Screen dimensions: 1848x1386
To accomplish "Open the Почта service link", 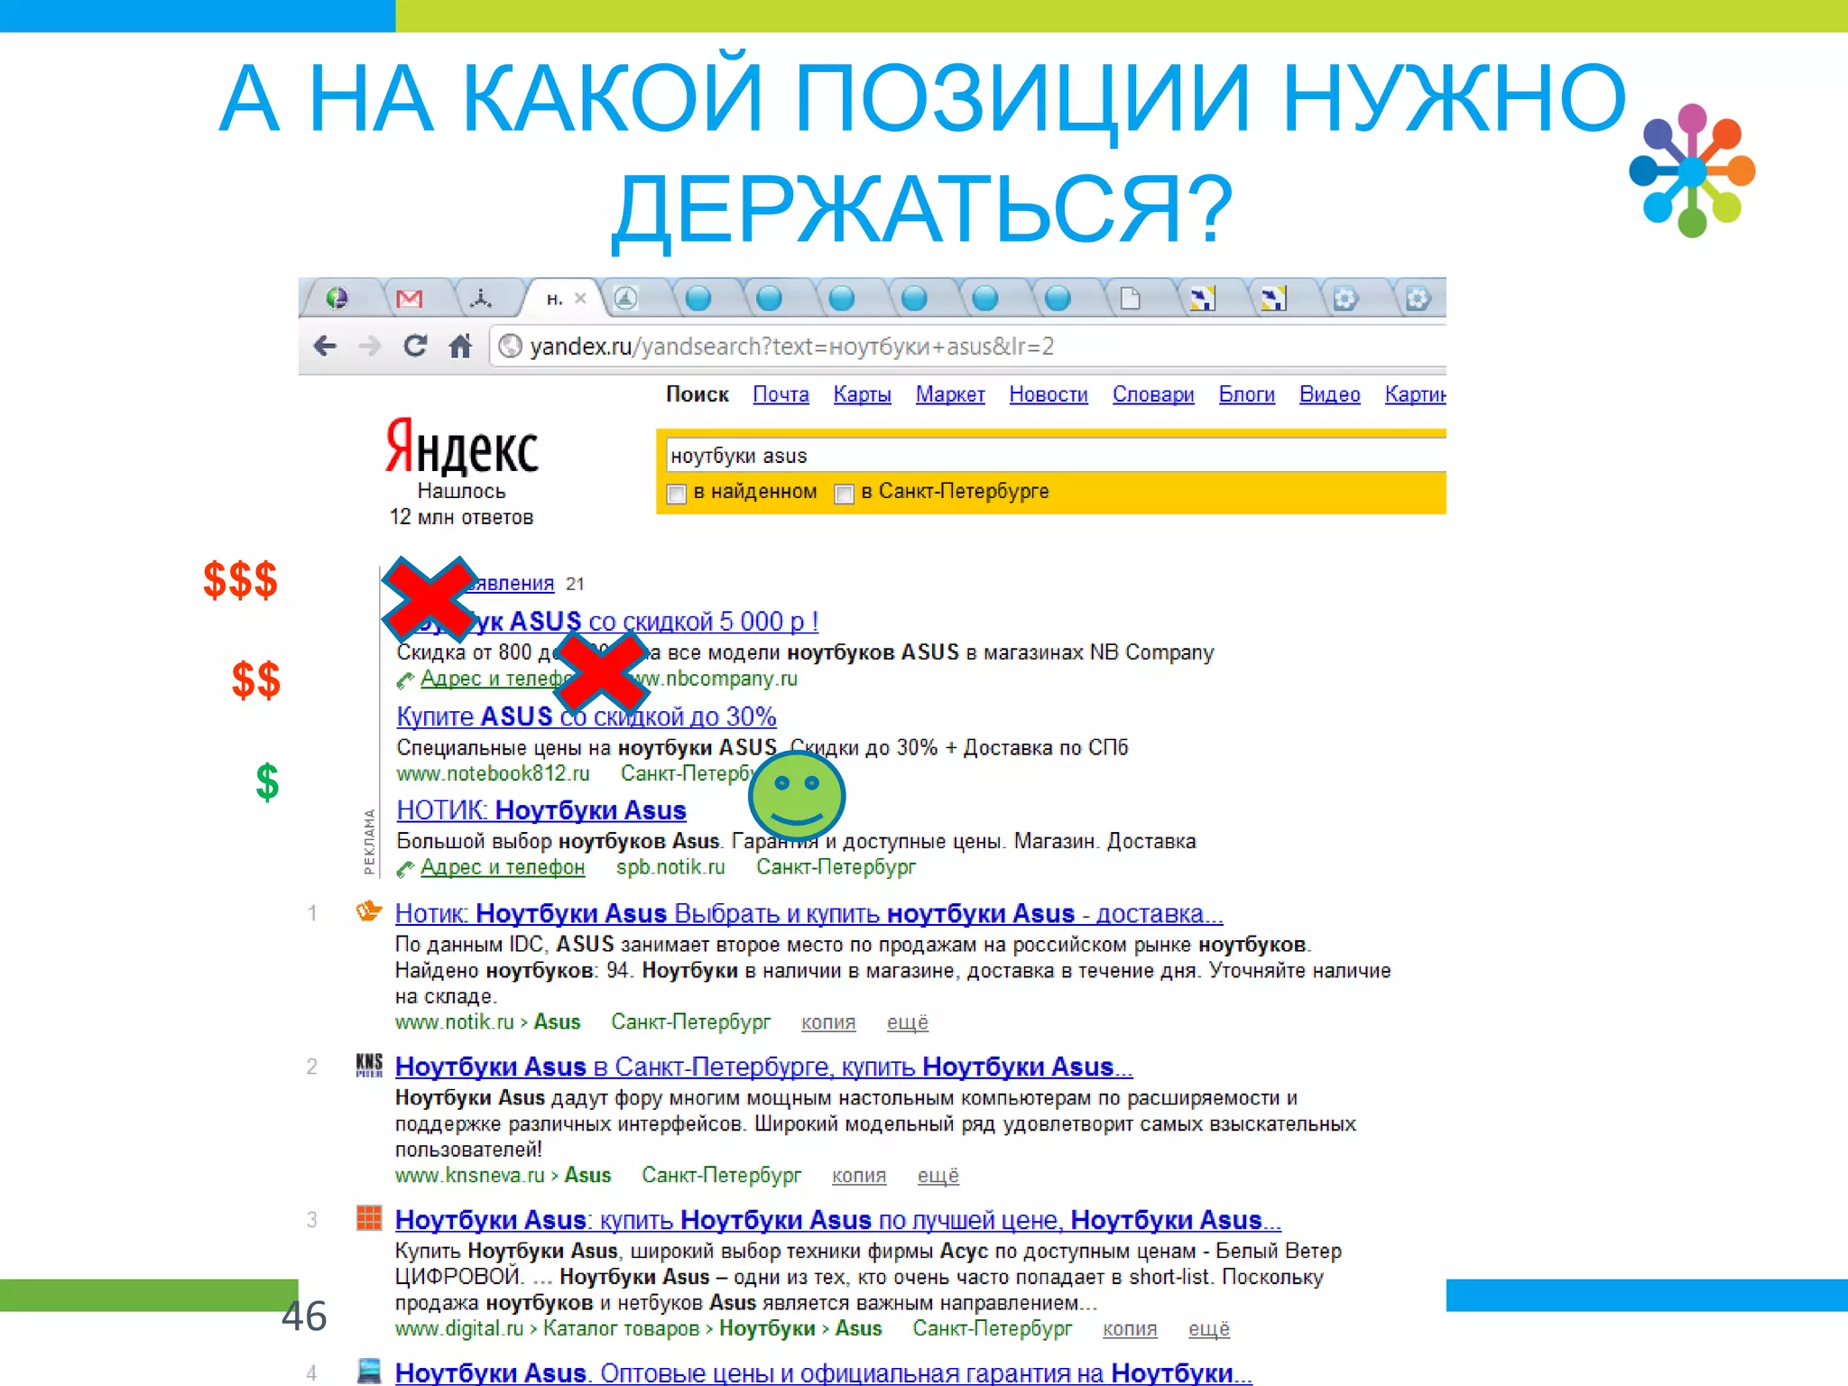I will coord(781,394).
